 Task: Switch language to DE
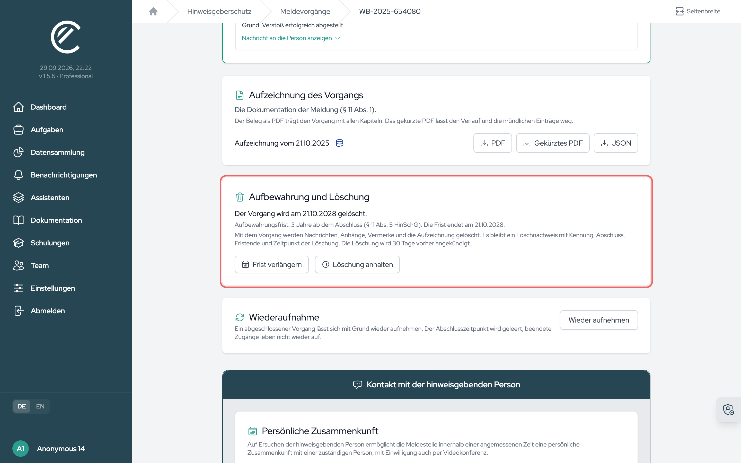[x=21, y=406]
